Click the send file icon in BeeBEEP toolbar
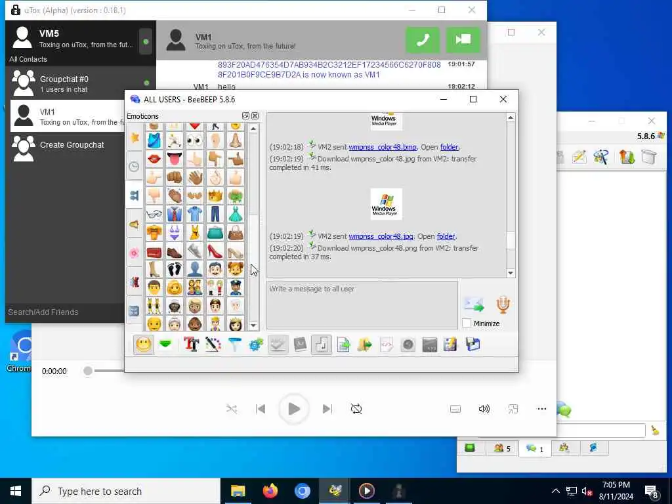Viewport: 672px width, 504px height. click(x=343, y=345)
